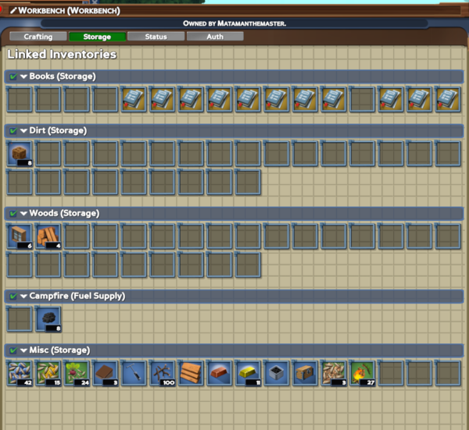469x430 pixels.
Task: Collapse the Campfire (Fuel Supply) arrow
Action: [x=24, y=297]
